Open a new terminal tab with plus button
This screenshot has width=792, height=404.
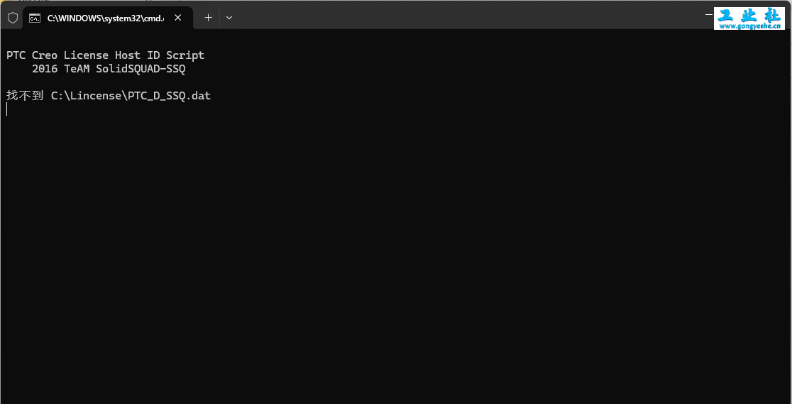(208, 18)
